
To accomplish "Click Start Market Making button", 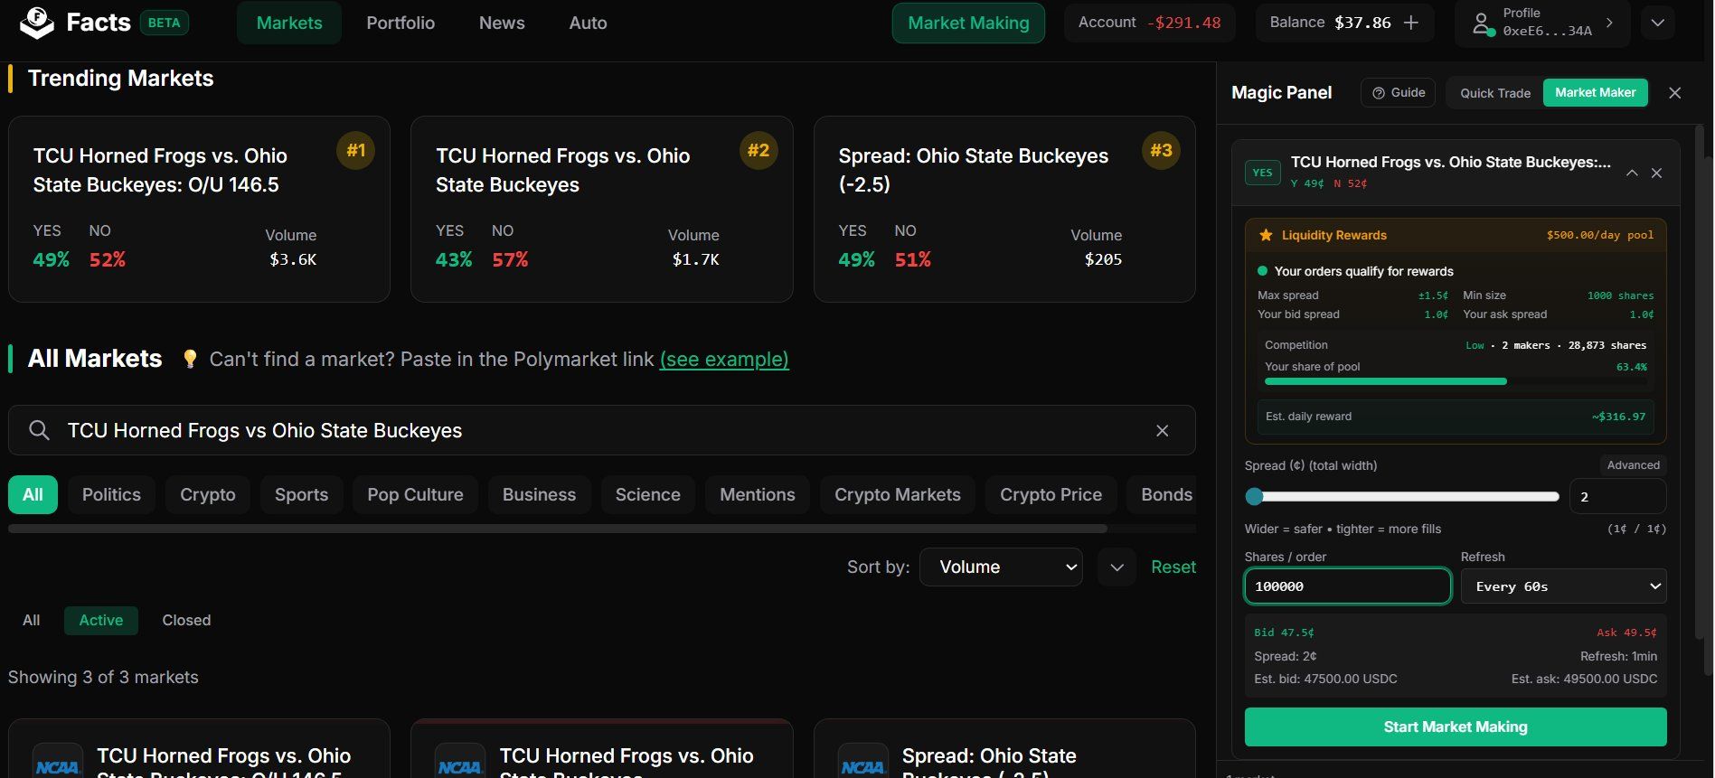I will pos(1455,727).
